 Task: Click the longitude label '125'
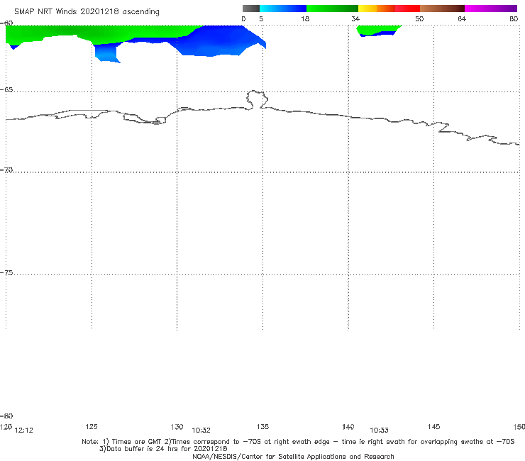(x=92, y=426)
